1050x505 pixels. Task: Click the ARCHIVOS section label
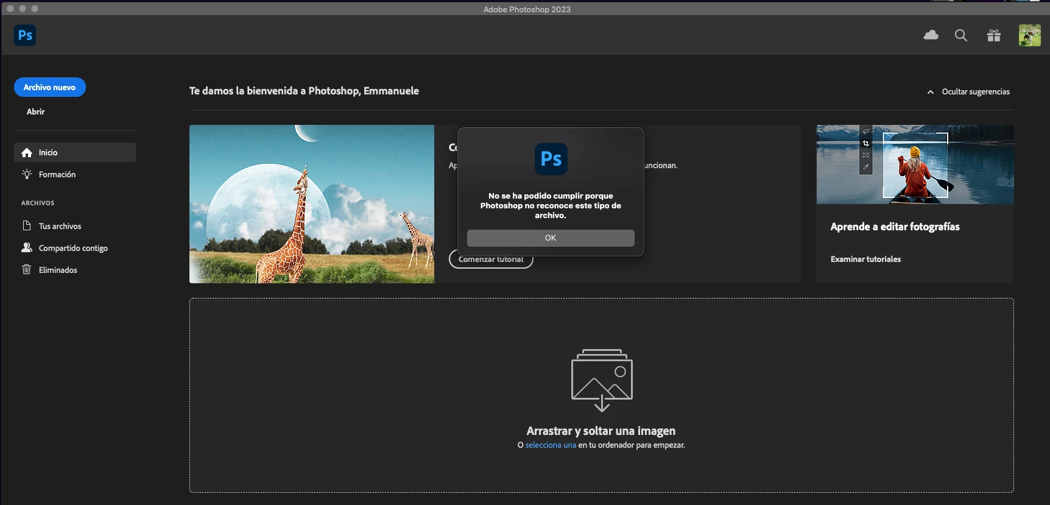click(x=38, y=203)
